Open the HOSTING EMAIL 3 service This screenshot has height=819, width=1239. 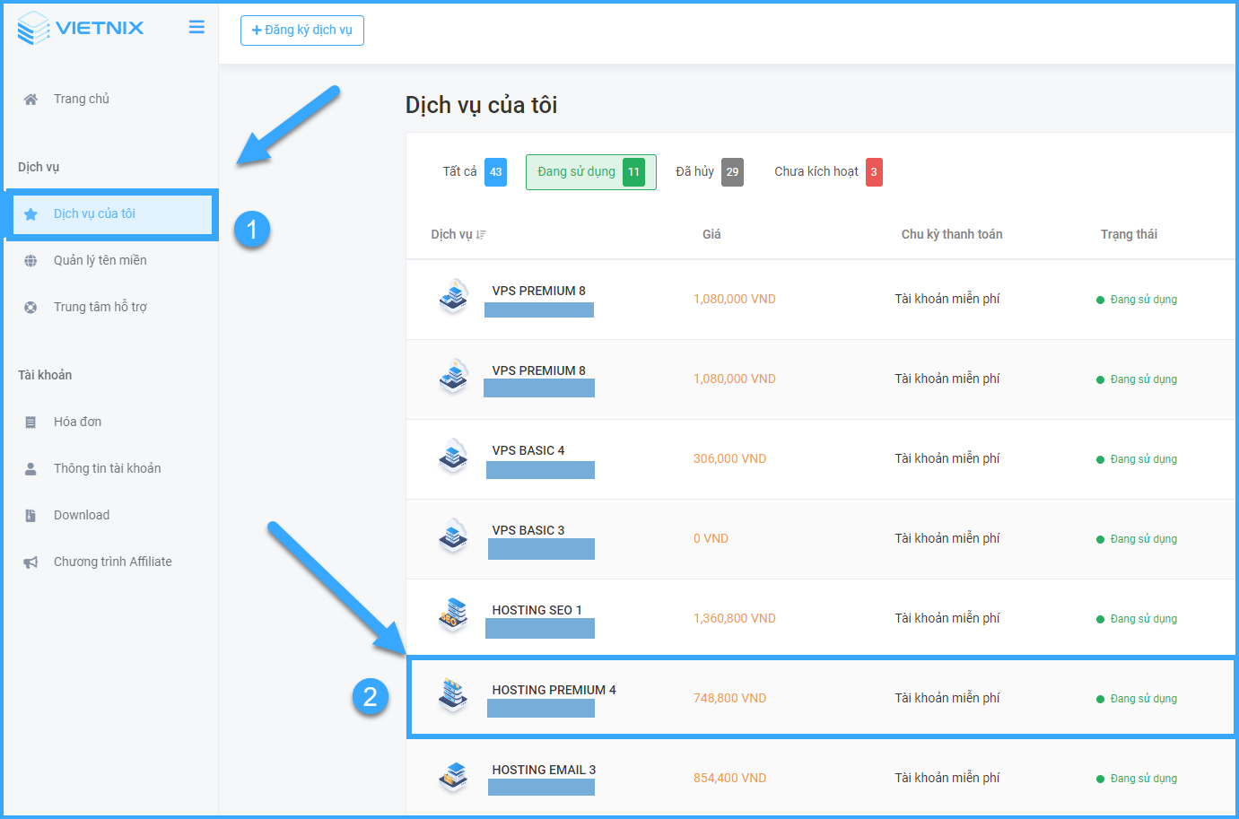[x=544, y=770]
